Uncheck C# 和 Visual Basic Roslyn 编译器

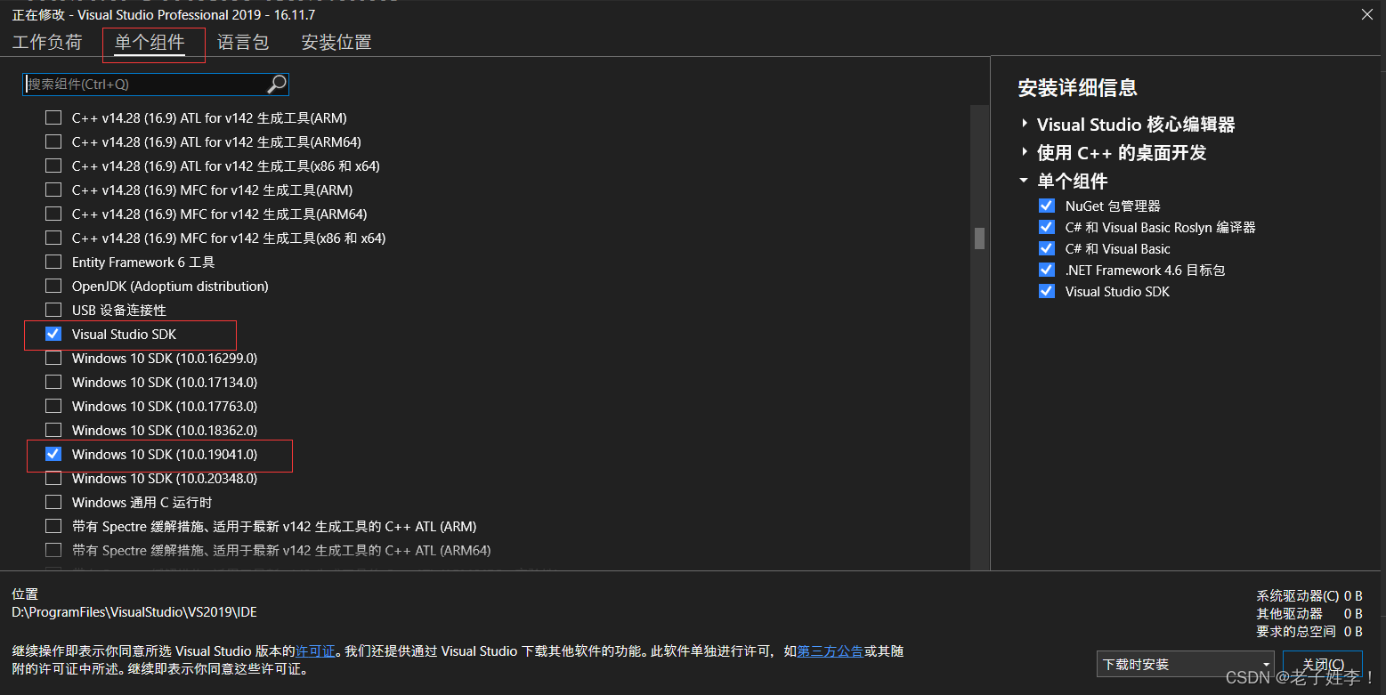click(1047, 227)
